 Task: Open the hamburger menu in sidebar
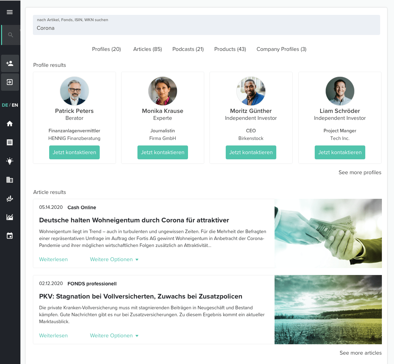click(x=10, y=12)
